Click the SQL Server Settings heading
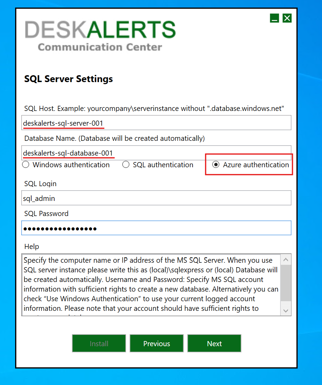The image size is (322, 385). (68, 79)
